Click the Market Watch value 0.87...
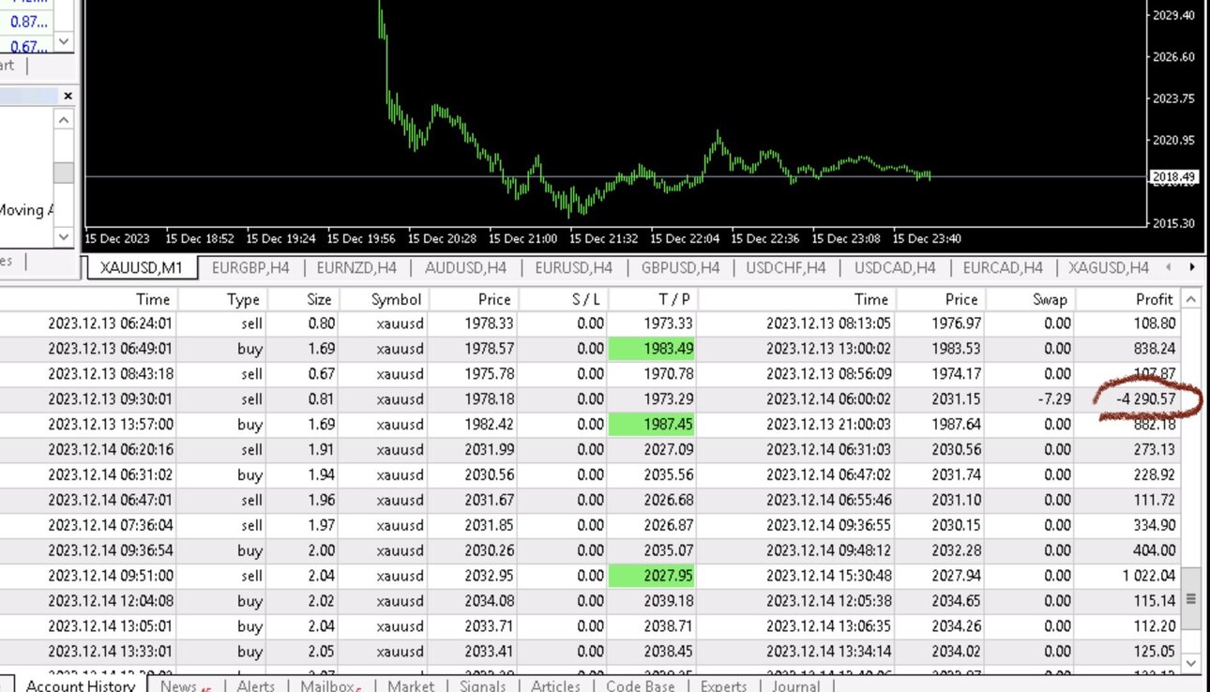Image resolution: width=1210 pixels, height=692 pixels. coord(29,22)
